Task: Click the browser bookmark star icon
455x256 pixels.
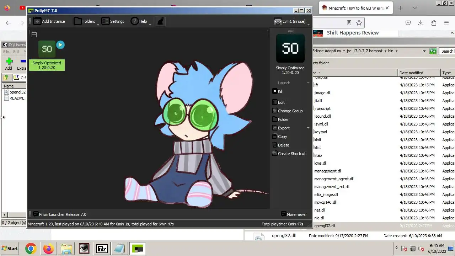Action: tap(359, 23)
